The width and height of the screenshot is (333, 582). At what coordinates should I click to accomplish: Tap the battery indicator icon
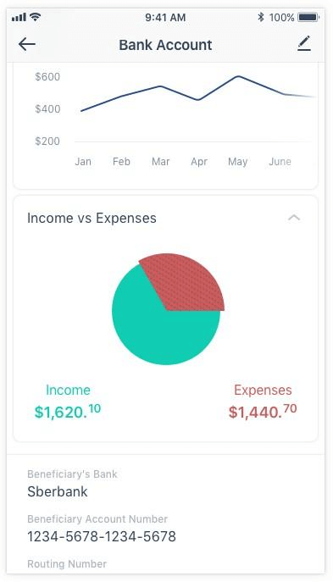pos(308,17)
